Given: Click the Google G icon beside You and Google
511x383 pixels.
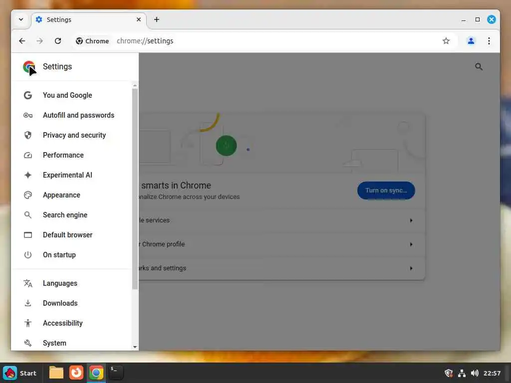Looking at the screenshot, I should coord(28,95).
